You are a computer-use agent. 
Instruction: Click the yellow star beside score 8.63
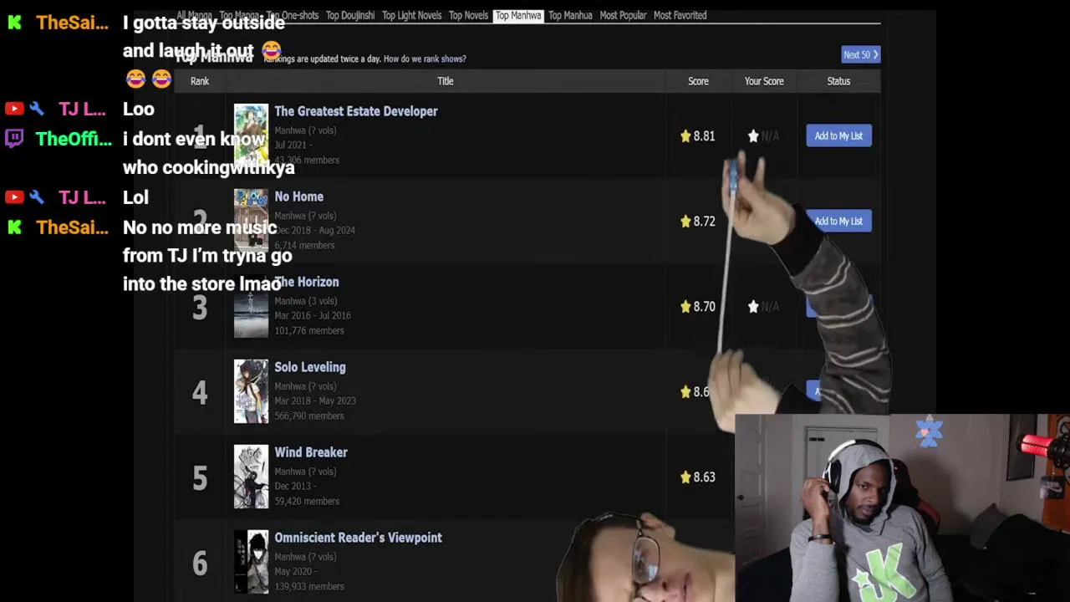pyautogui.click(x=685, y=477)
